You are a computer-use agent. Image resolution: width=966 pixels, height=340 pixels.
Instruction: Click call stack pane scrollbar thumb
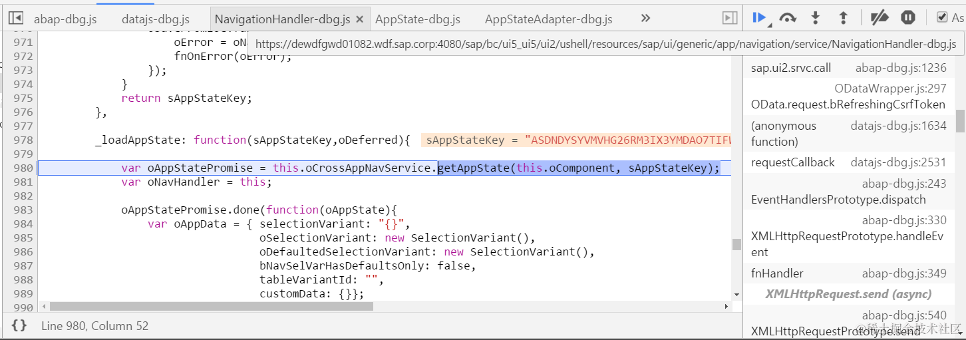point(960,121)
